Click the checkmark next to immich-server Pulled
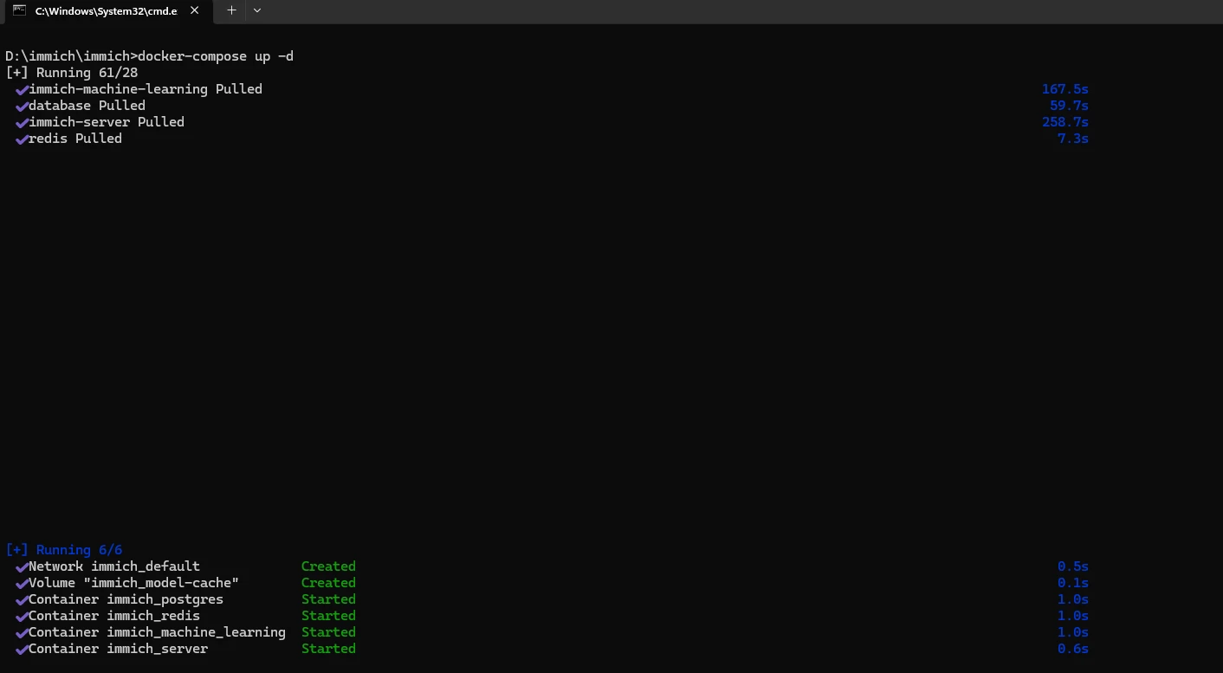The image size is (1223, 673). [22, 123]
